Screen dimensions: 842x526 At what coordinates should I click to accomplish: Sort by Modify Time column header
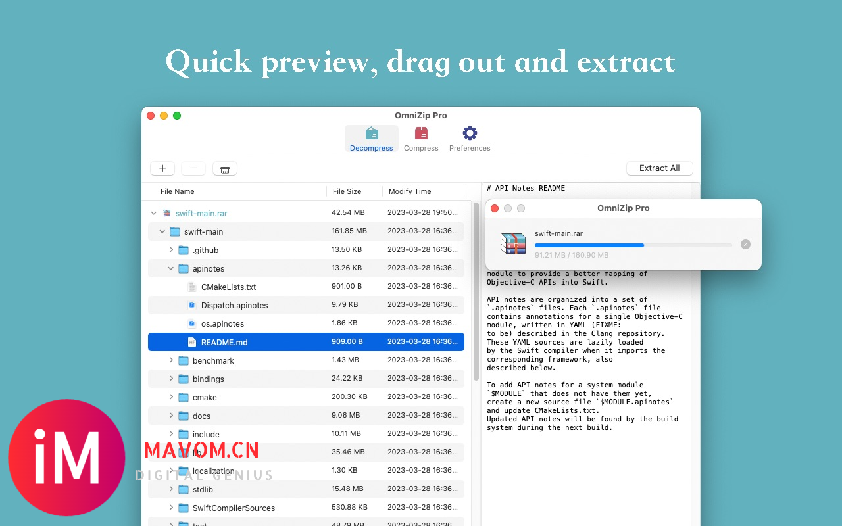pyautogui.click(x=410, y=191)
